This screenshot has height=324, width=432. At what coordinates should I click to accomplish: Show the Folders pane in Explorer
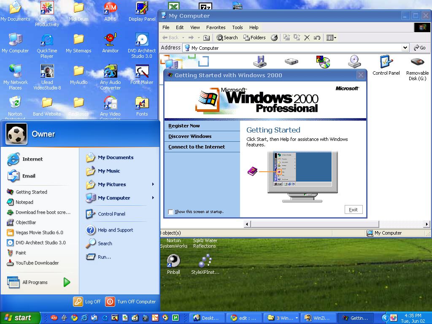[x=254, y=37]
